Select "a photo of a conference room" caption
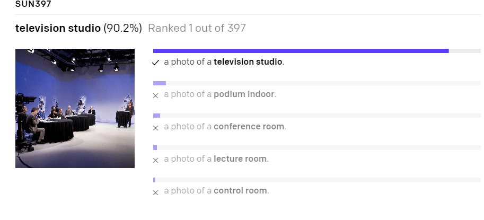The height and width of the screenshot is (220, 484). tap(225, 127)
